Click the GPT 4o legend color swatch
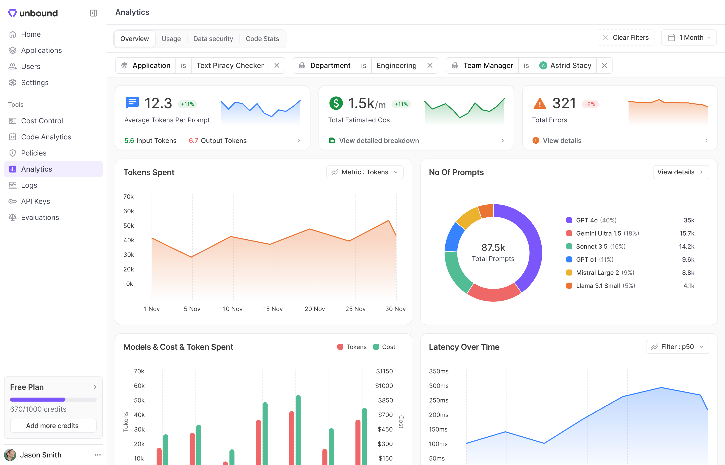Screen dimensions: 725x465 [x=569, y=220]
